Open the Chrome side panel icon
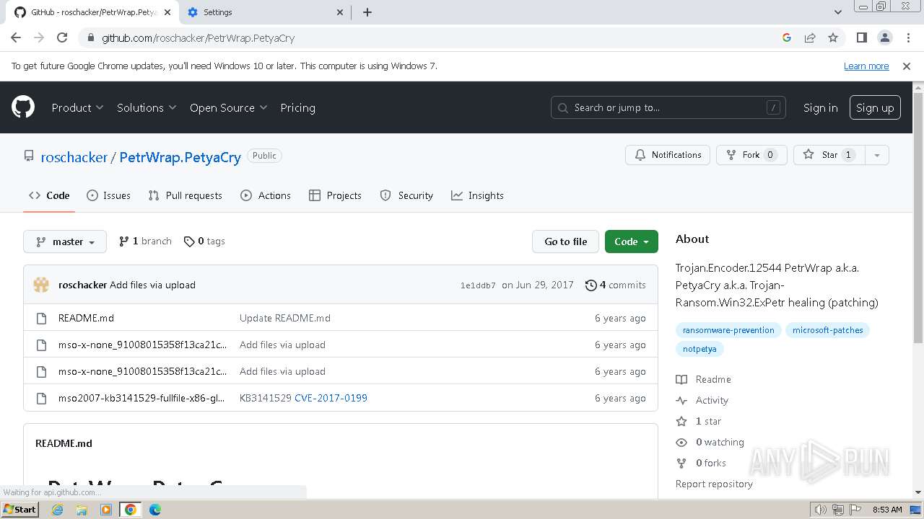The width and height of the screenshot is (924, 519). 861,37
